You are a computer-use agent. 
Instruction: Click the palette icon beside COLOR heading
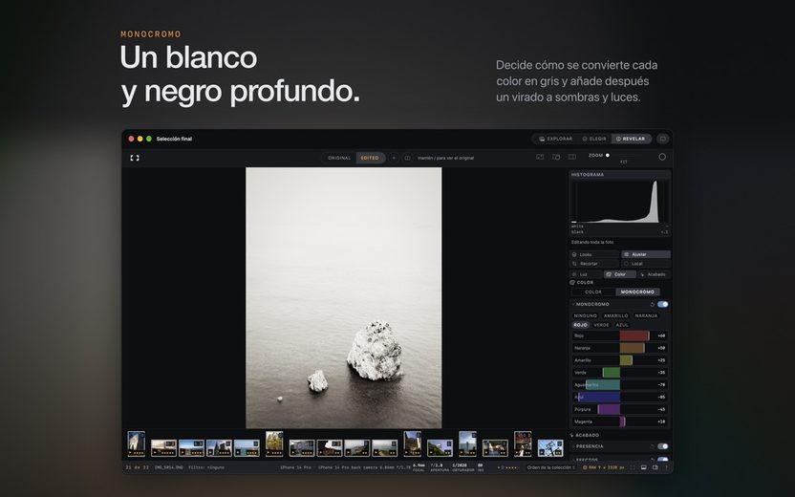click(572, 283)
